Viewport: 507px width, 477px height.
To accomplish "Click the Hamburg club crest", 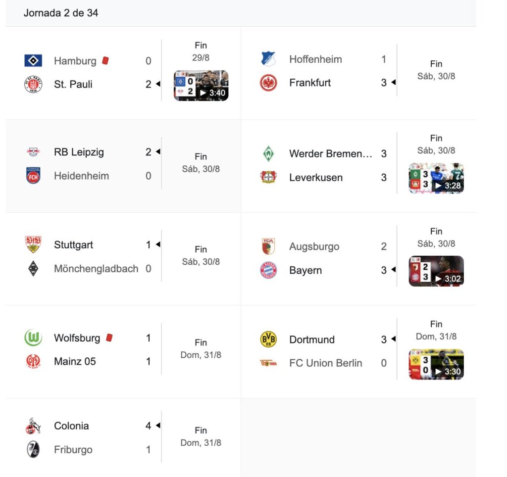I will click(33, 61).
